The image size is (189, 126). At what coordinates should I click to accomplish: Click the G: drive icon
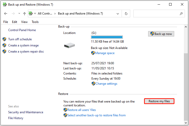[69, 45]
